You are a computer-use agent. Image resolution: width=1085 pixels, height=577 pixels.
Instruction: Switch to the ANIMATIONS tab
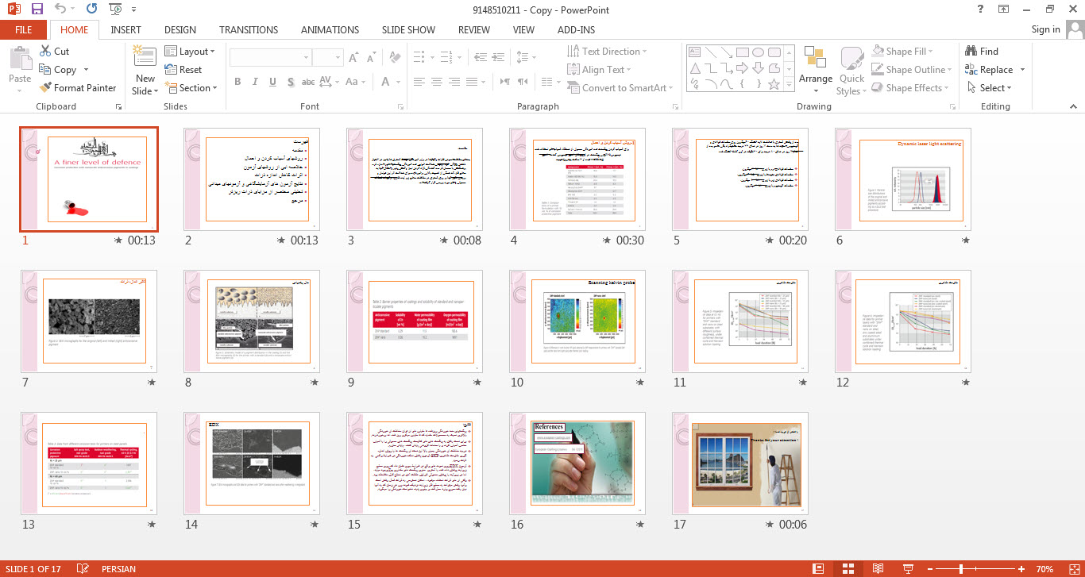(x=330, y=29)
